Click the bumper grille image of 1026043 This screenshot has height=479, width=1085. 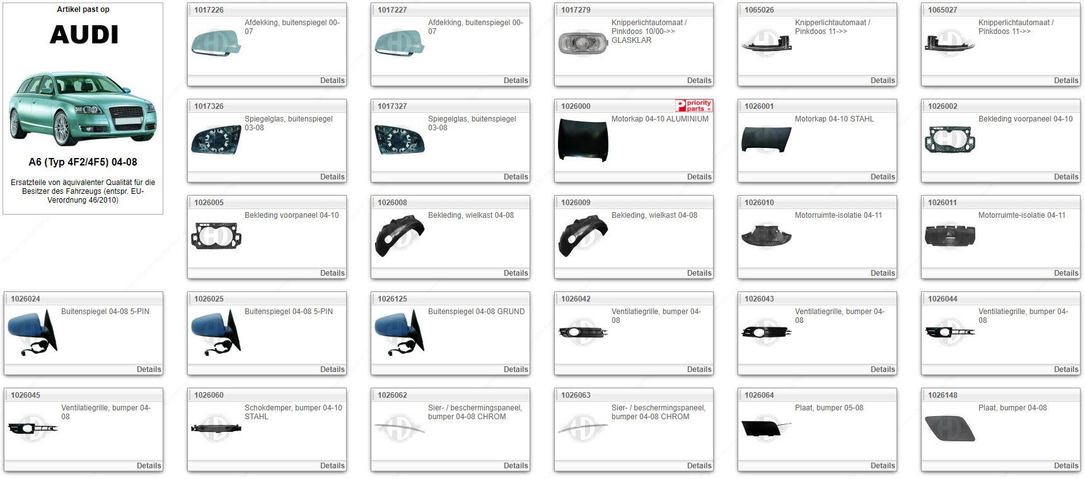tap(767, 332)
